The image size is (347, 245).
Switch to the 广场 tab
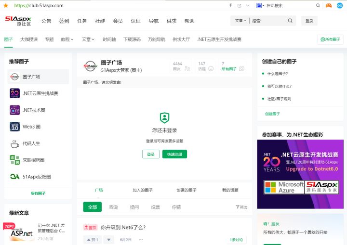(x=99, y=190)
